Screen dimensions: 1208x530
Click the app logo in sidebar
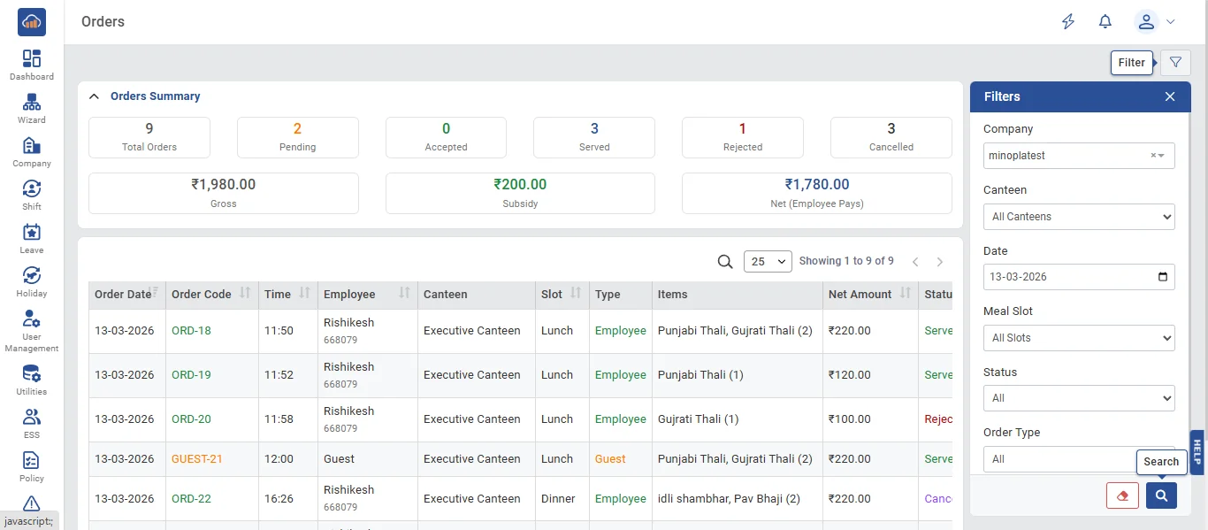click(x=32, y=22)
